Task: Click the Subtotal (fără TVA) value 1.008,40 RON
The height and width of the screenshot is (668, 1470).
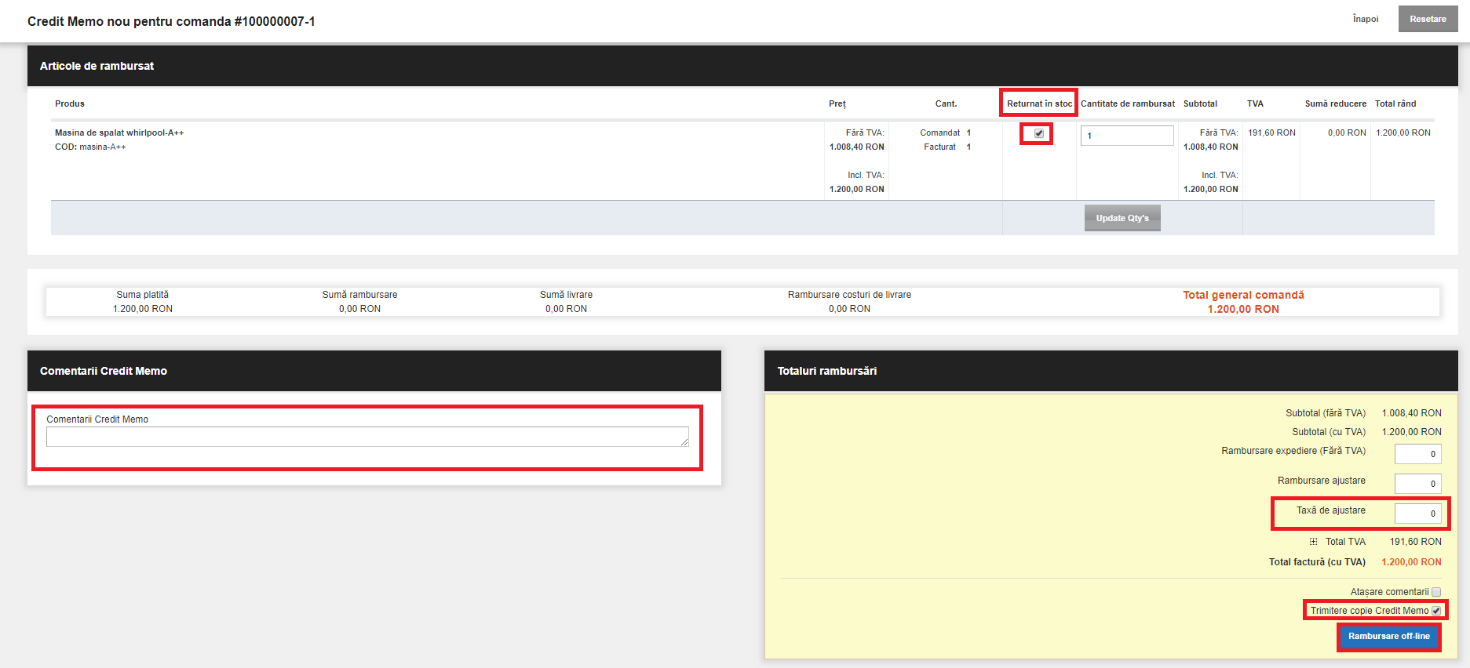Action: pyautogui.click(x=1411, y=413)
